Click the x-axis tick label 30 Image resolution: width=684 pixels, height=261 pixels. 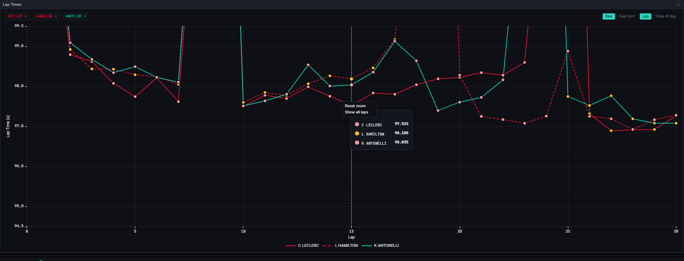pyautogui.click(x=676, y=231)
